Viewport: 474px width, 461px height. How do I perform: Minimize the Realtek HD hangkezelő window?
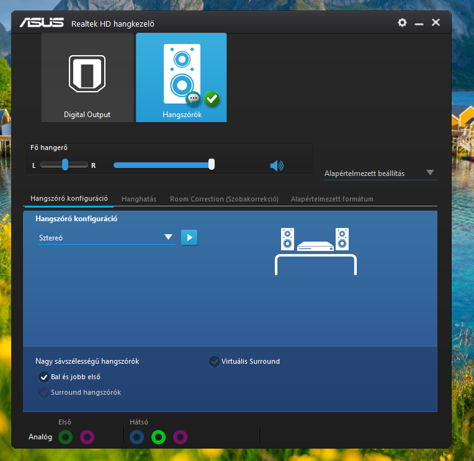click(419, 24)
